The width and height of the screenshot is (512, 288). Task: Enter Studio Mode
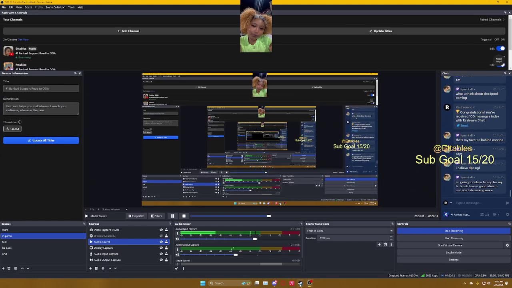(454, 252)
